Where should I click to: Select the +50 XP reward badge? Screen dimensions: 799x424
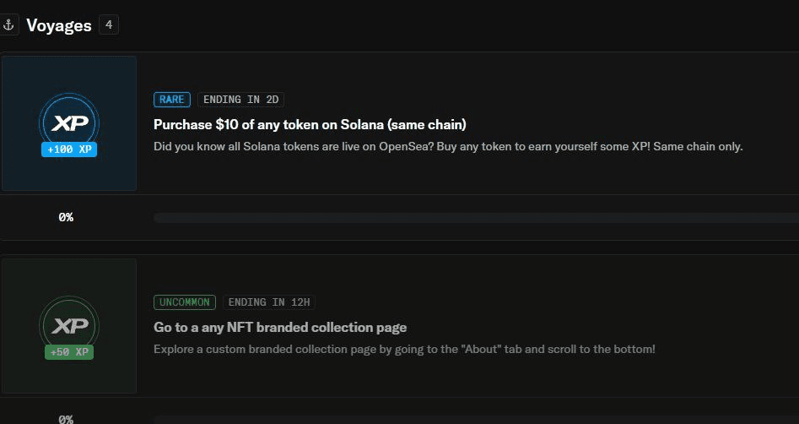pos(69,352)
